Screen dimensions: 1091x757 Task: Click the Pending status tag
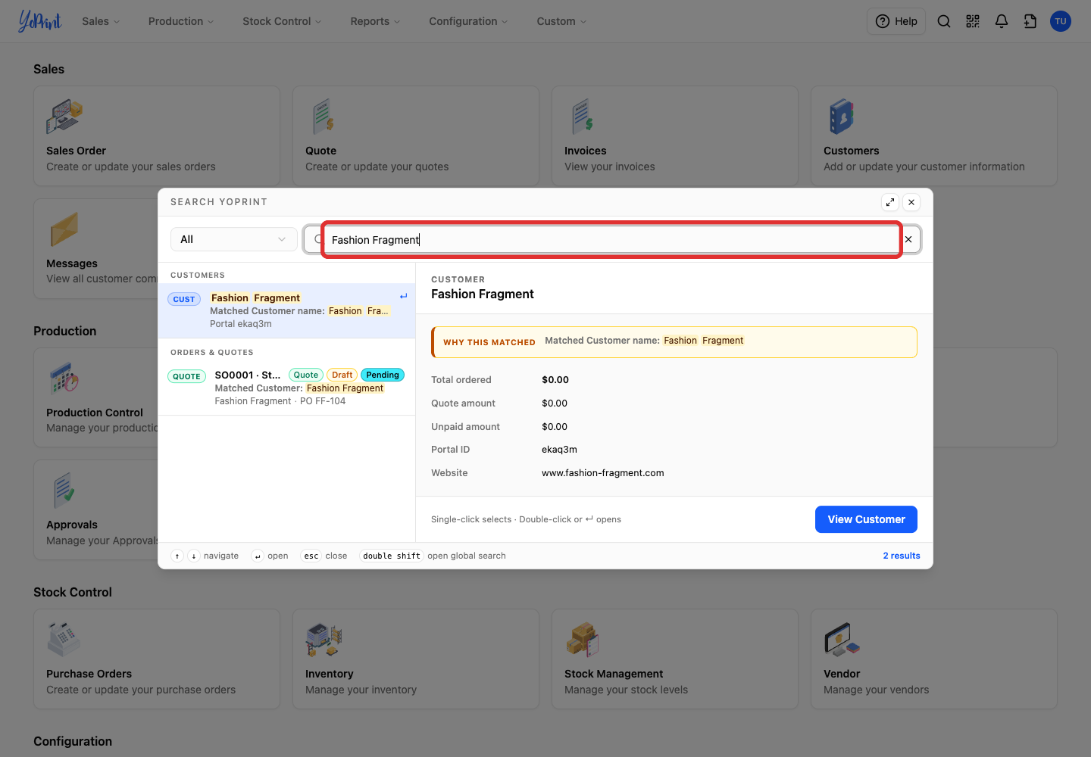pos(383,375)
